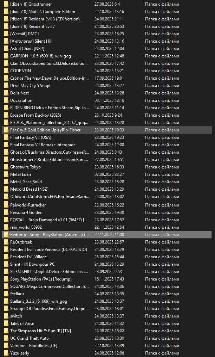215x357 pixels.
Task: Click date 16.11.2025 17:43
Action: click(109, 279)
